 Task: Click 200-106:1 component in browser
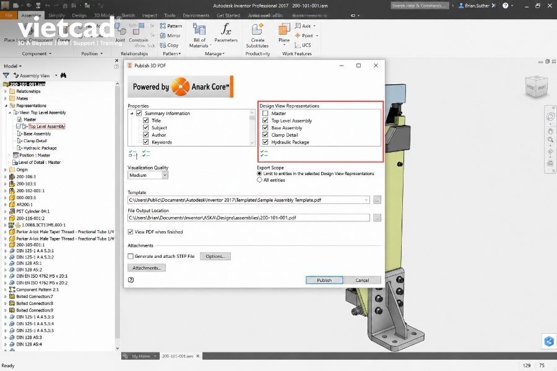[26, 176]
